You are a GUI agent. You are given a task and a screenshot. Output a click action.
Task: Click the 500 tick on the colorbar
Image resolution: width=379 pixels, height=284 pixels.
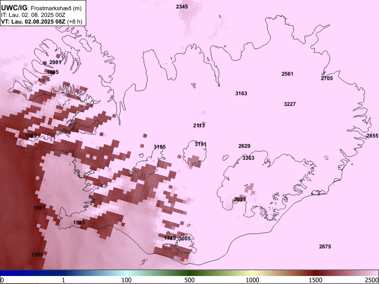pos(189,280)
